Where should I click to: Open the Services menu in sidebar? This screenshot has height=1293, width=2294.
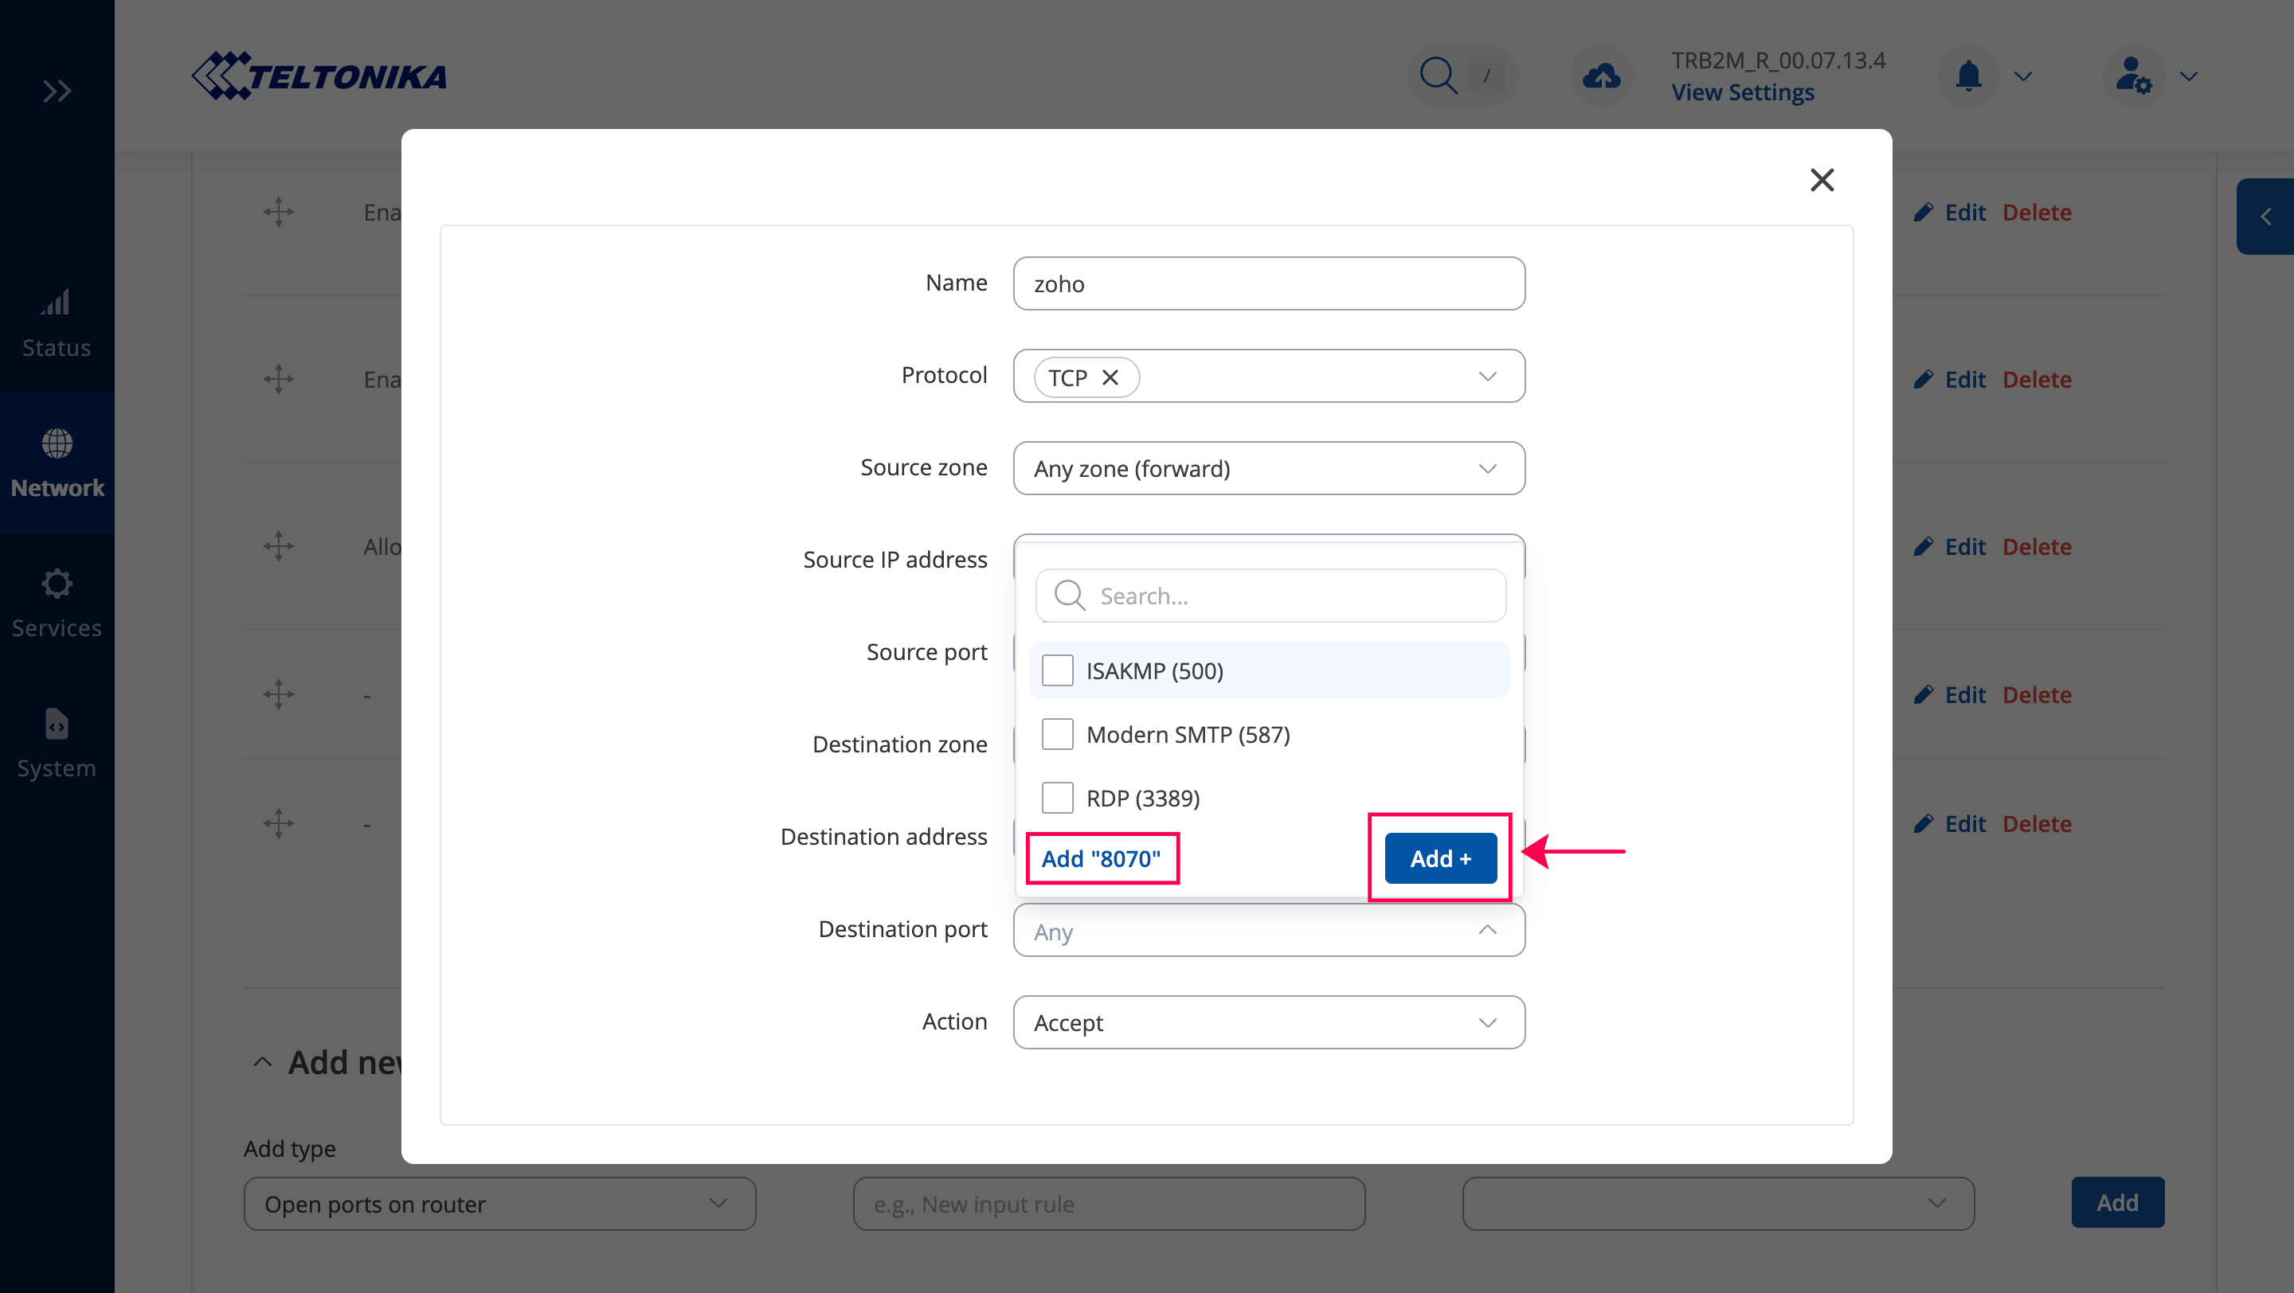pyautogui.click(x=57, y=604)
